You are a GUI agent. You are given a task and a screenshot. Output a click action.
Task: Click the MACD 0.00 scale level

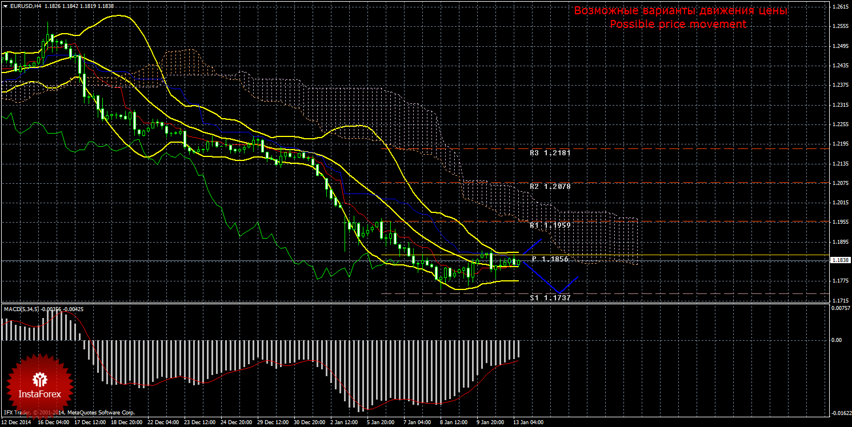[835, 340]
